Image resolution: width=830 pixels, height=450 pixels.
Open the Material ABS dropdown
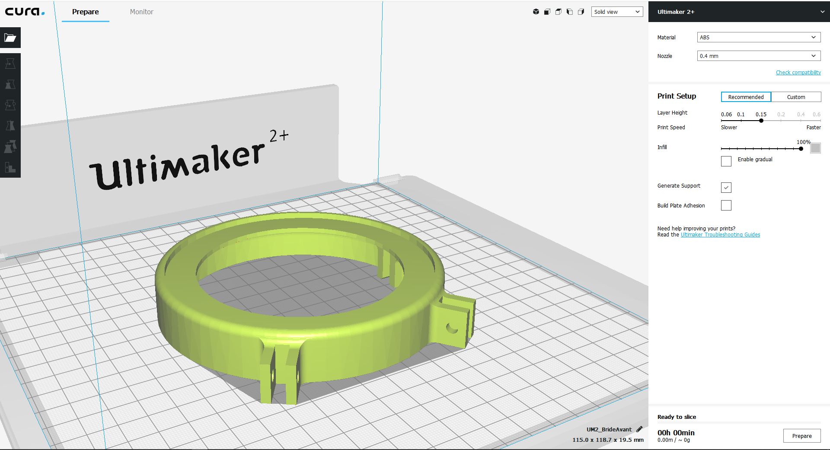(759, 37)
